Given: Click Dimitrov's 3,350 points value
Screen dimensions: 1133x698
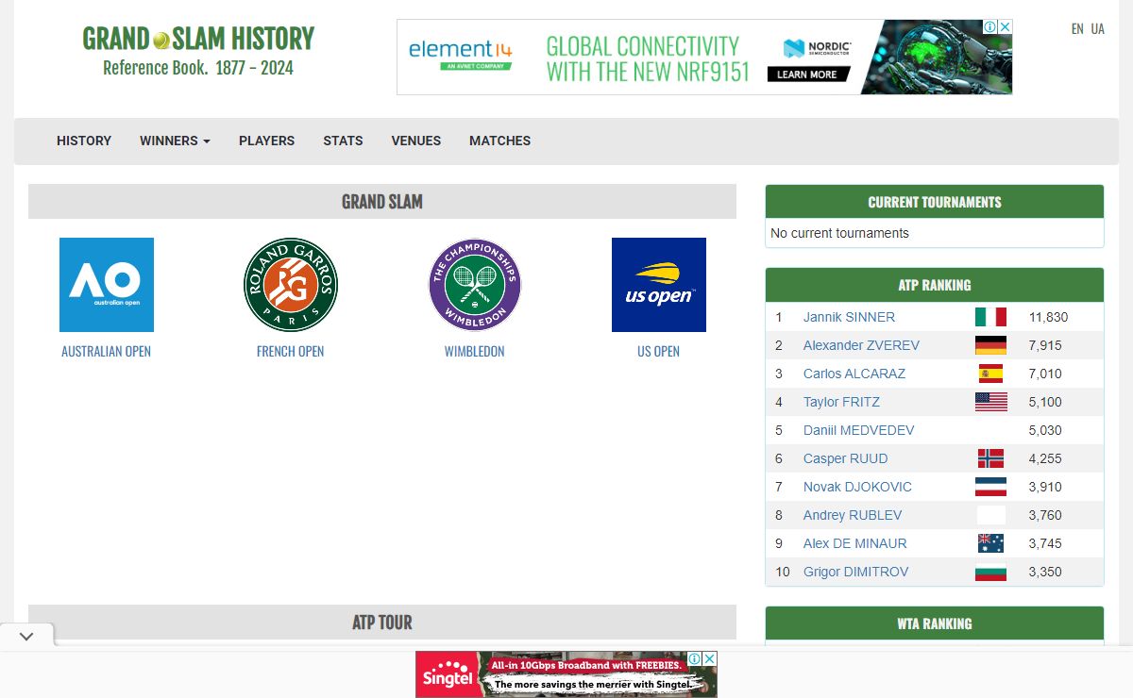Looking at the screenshot, I should coord(1045,572).
